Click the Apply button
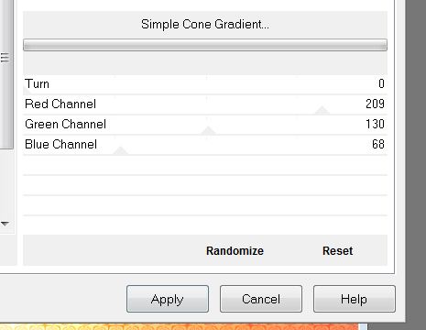 tap(168, 299)
